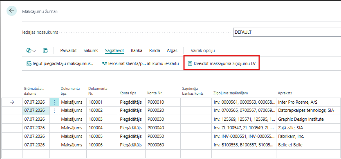Show Vairāk opciju
The height and width of the screenshot is (159, 341).
tap(203, 50)
